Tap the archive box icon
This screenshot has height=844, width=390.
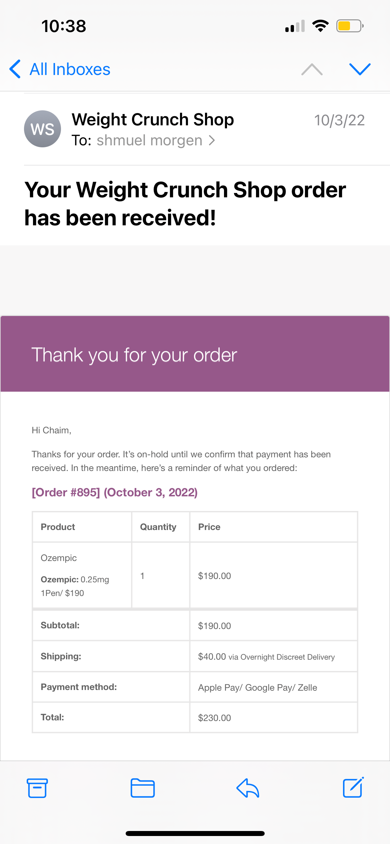click(37, 788)
